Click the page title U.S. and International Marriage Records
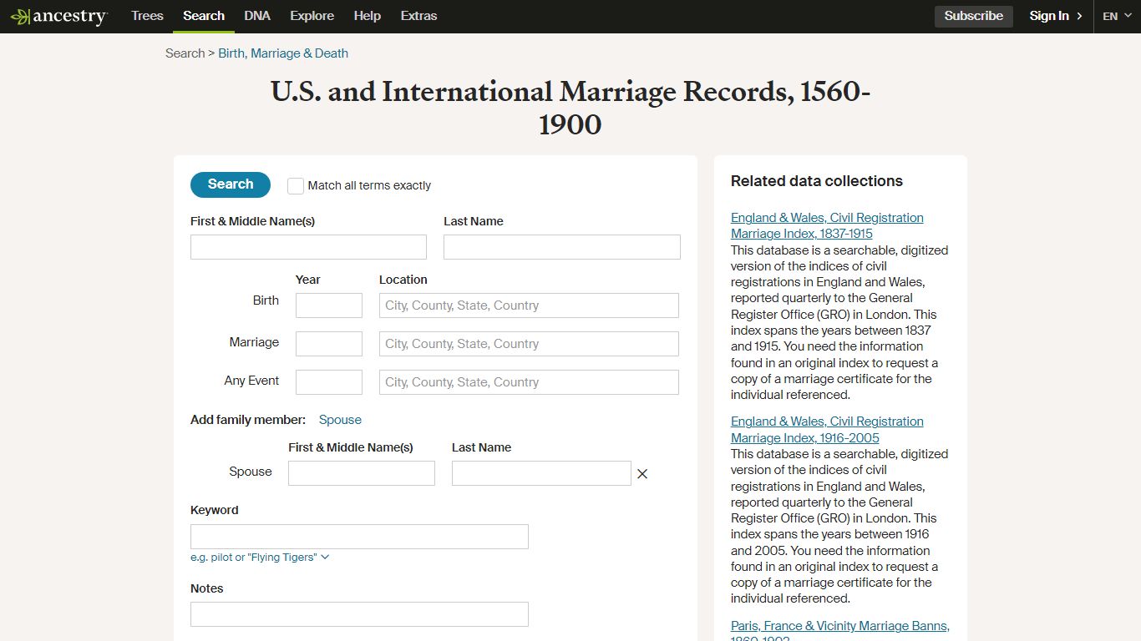The height and width of the screenshot is (641, 1141). click(570, 108)
